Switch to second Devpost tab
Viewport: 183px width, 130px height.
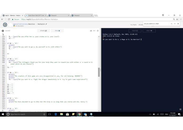click(x=82, y=15)
